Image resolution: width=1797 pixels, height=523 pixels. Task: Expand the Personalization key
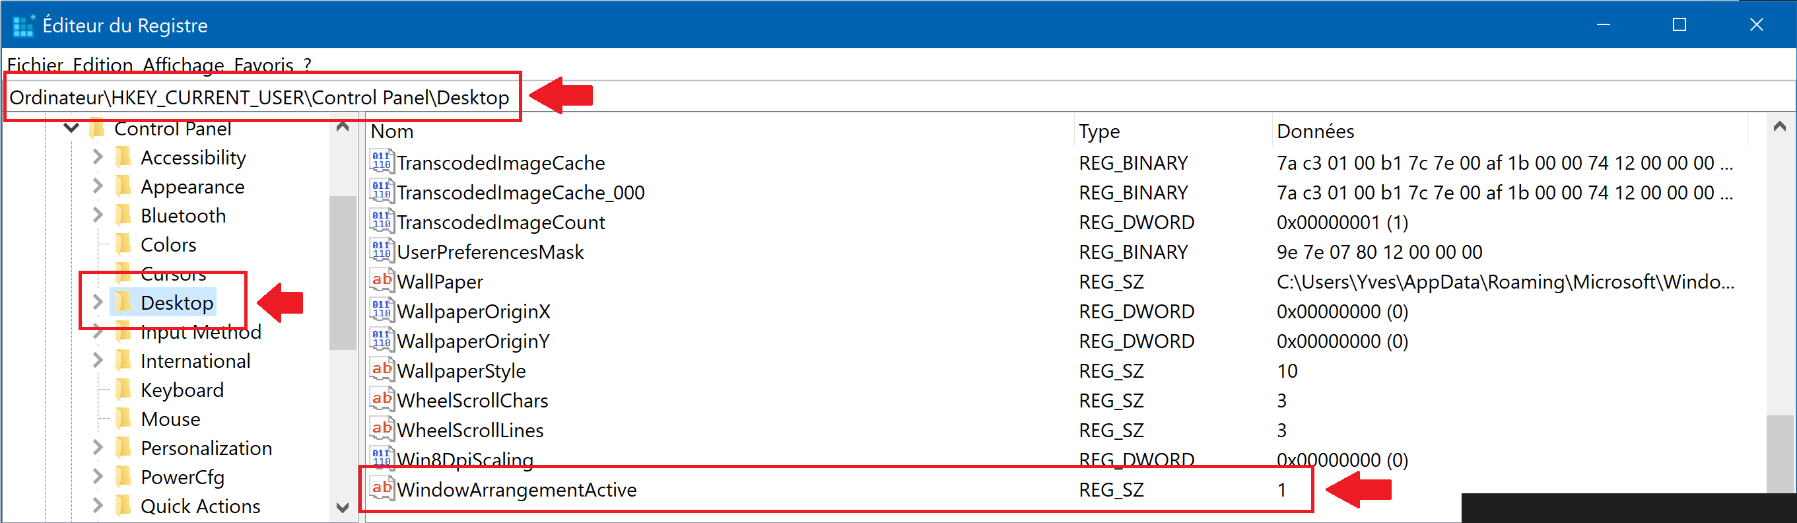pos(98,448)
